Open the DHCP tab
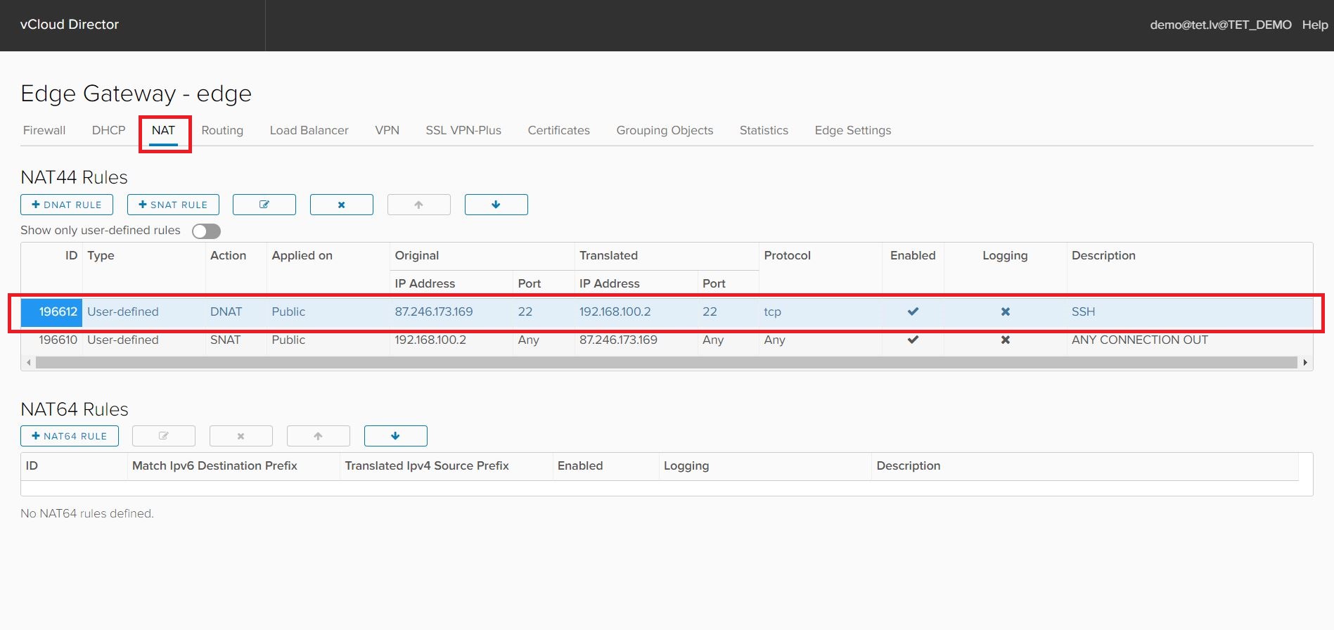The width and height of the screenshot is (1334, 630). point(108,130)
